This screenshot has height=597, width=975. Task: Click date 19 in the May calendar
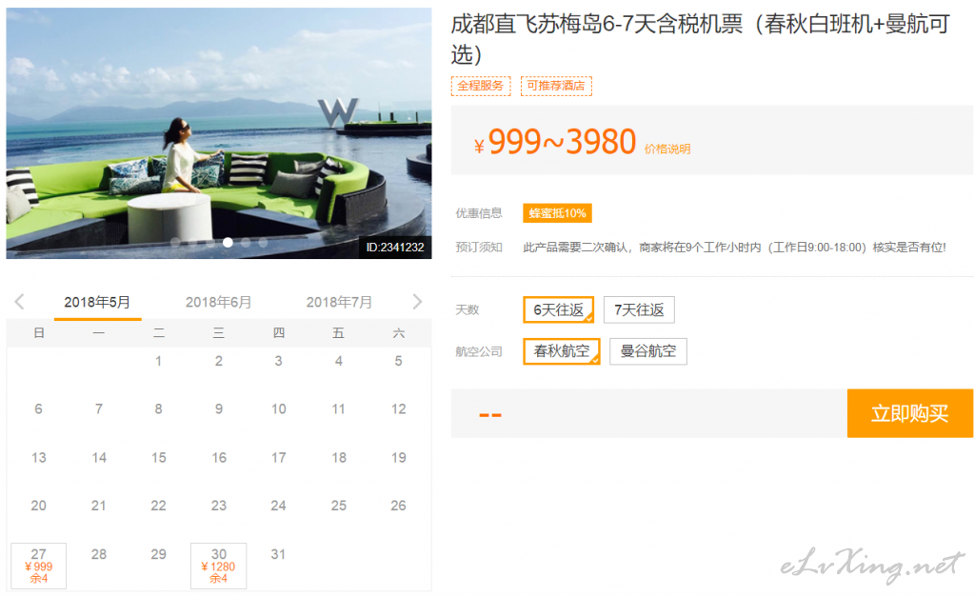(x=399, y=458)
